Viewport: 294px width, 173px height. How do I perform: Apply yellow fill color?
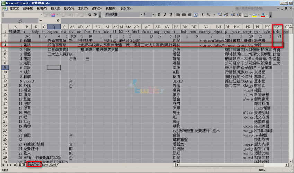255,15
